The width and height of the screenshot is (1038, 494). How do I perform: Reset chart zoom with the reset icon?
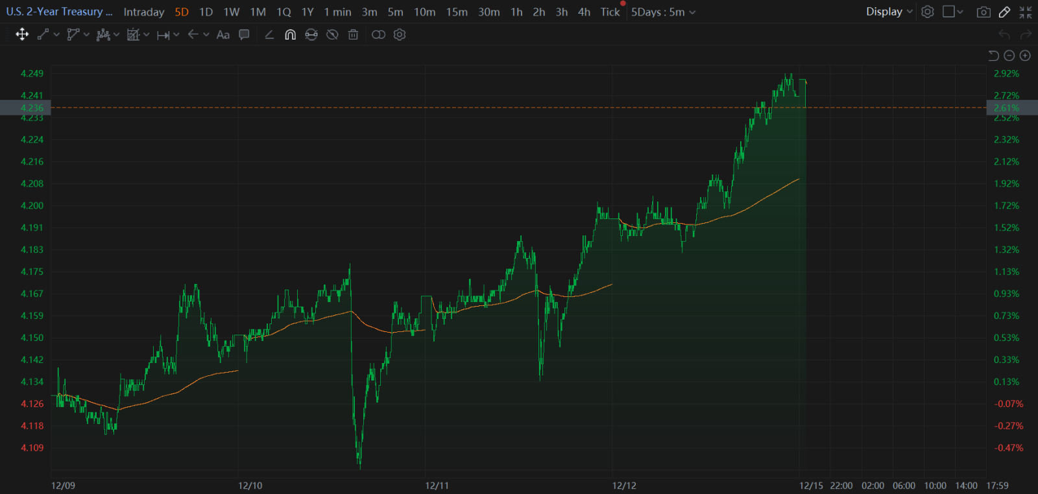(x=993, y=56)
